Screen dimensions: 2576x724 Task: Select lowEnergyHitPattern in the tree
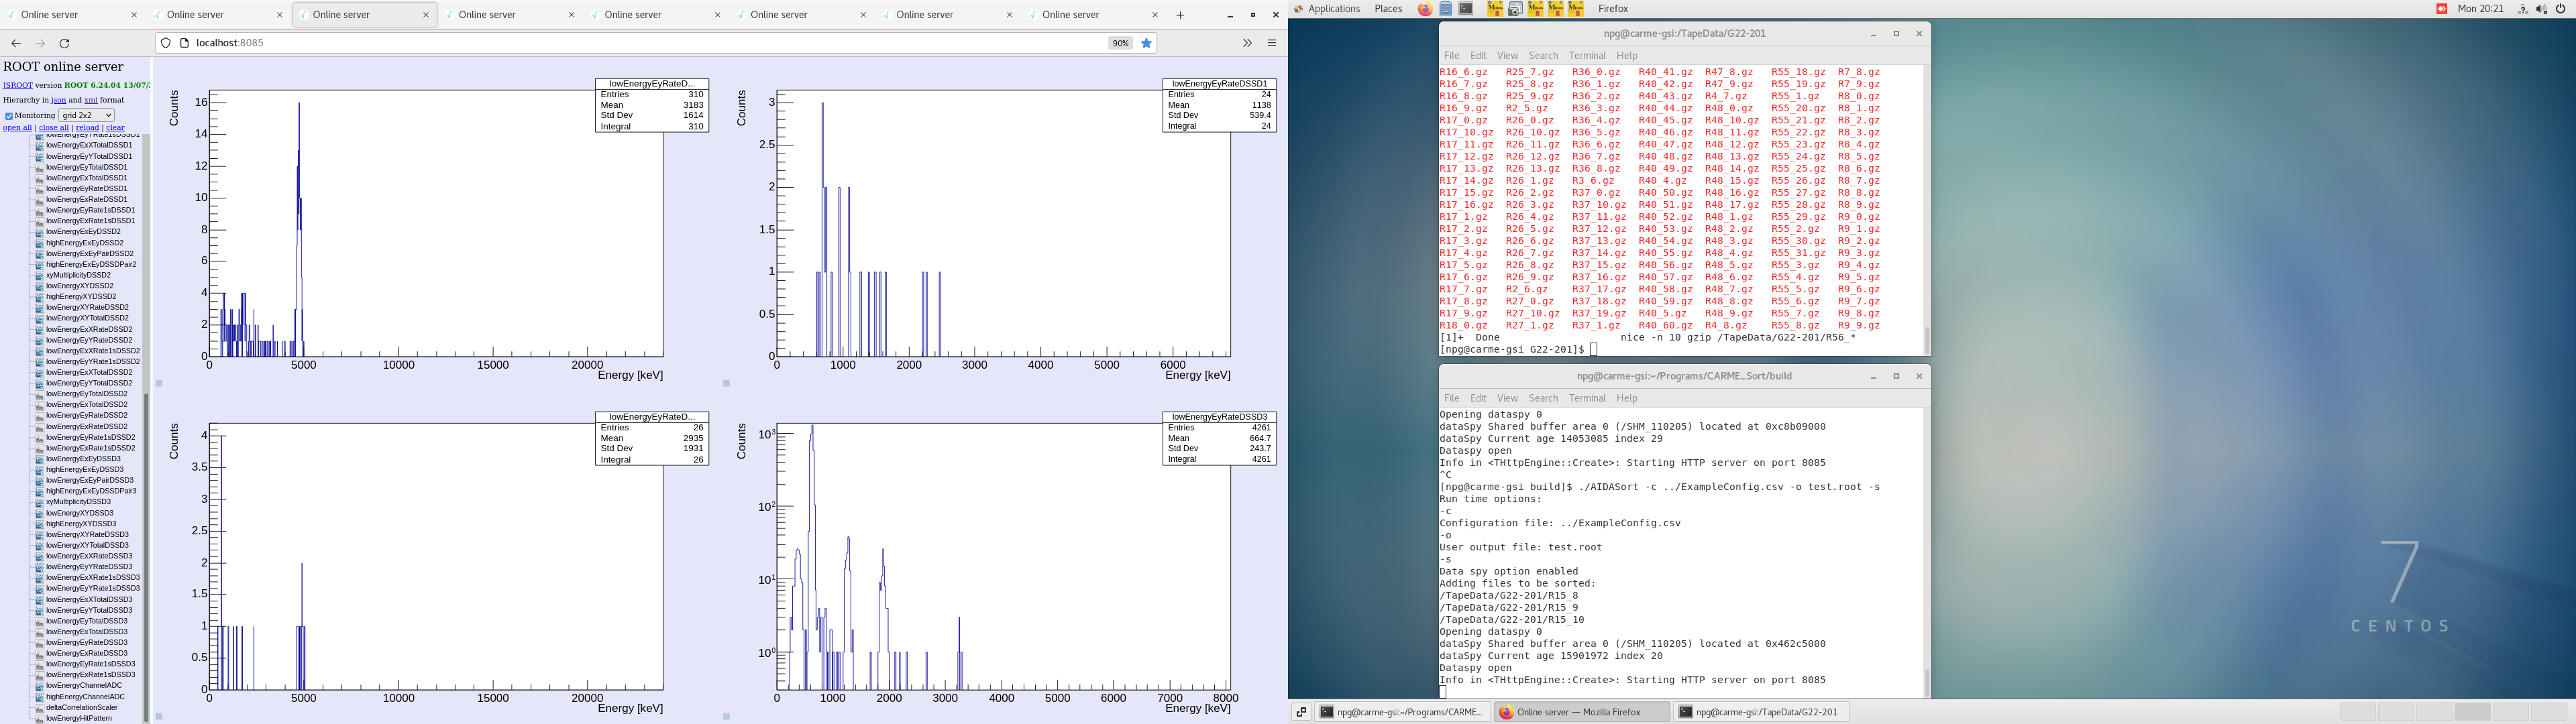click(x=79, y=719)
